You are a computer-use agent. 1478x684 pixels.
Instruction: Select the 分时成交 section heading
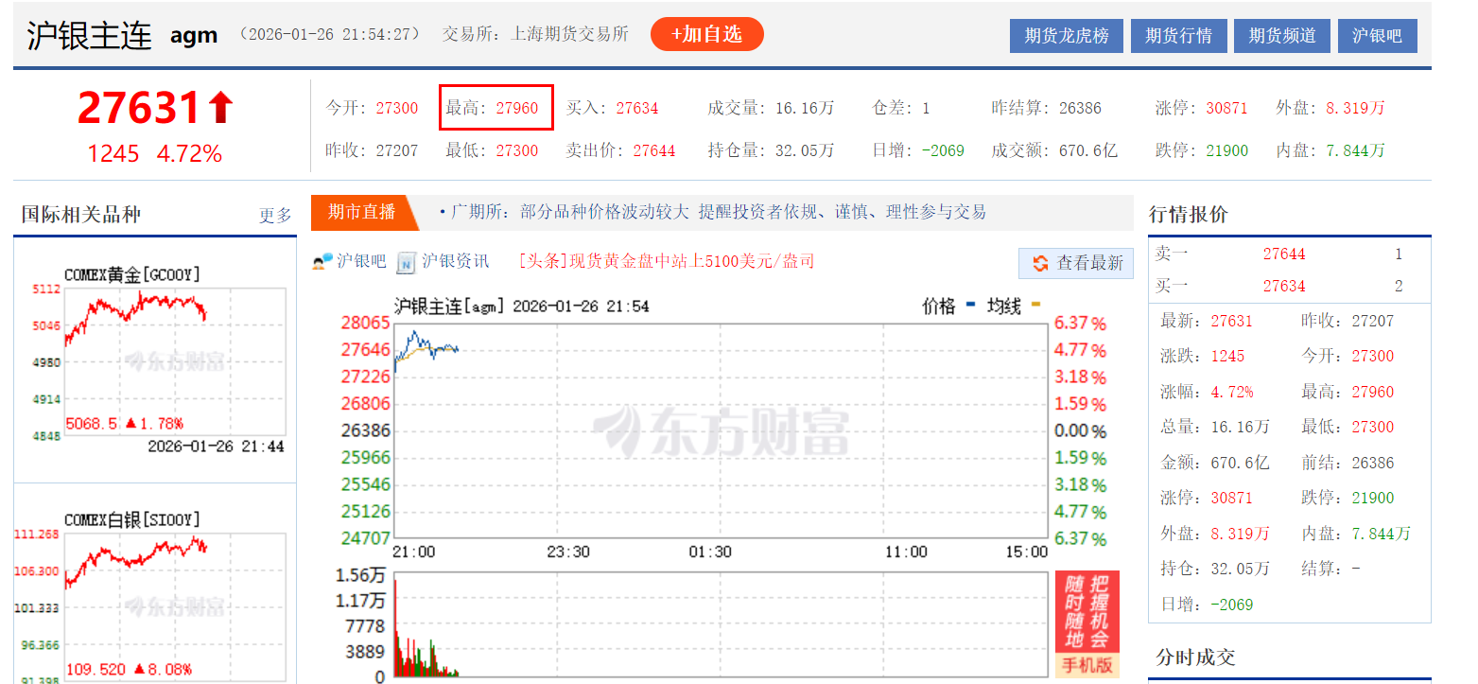pyautogui.click(x=1195, y=658)
